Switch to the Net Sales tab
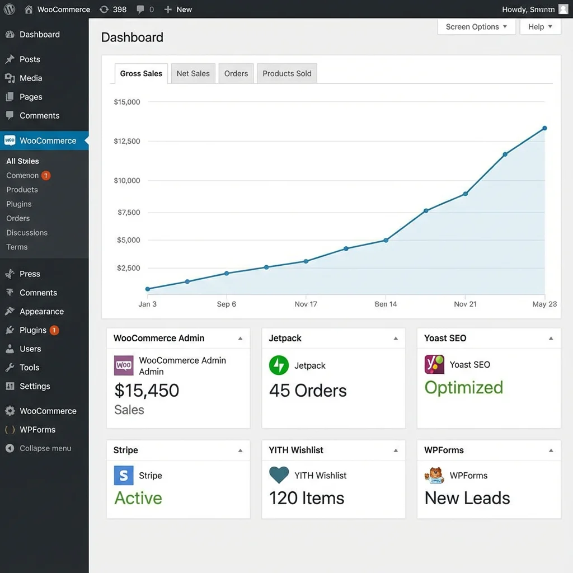 (193, 73)
